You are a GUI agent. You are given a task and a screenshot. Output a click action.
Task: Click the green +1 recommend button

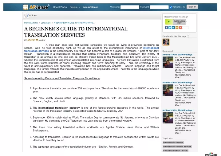click(x=169, y=22)
